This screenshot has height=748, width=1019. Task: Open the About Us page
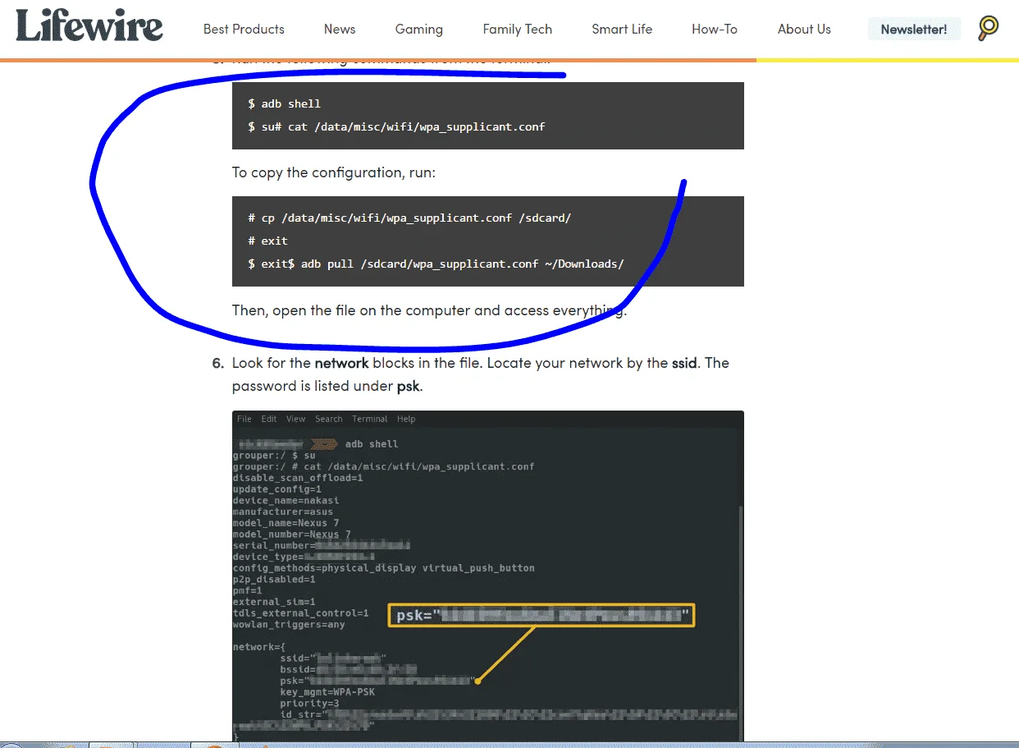(x=804, y=29)
